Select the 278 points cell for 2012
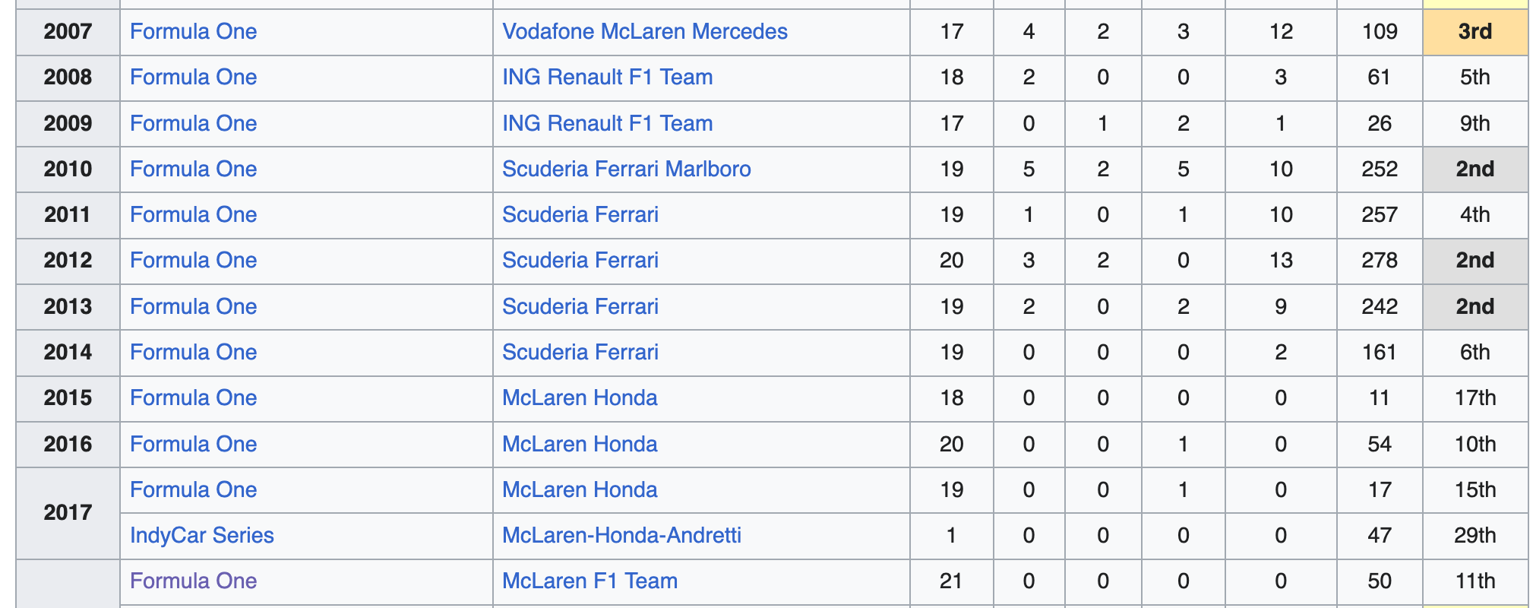Screen dimensions: 1533x608 pos(1379,260)
